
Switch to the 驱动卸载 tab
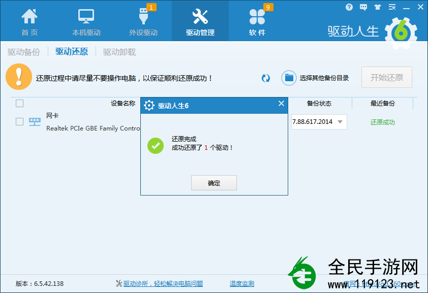tap(118, 51)
